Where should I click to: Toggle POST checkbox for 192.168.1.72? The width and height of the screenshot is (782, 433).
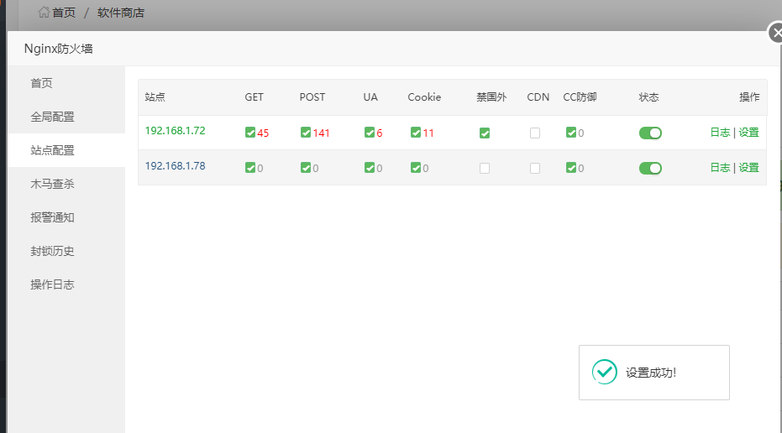tap(306, 133)
